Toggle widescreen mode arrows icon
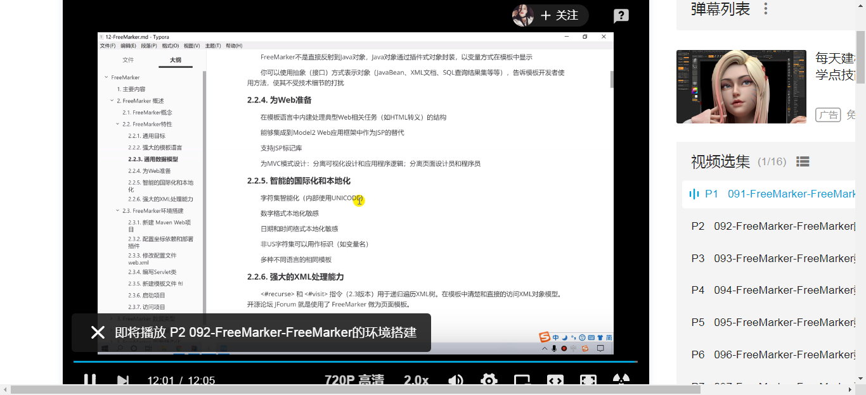The image size is (866, 395). [555, 380]
